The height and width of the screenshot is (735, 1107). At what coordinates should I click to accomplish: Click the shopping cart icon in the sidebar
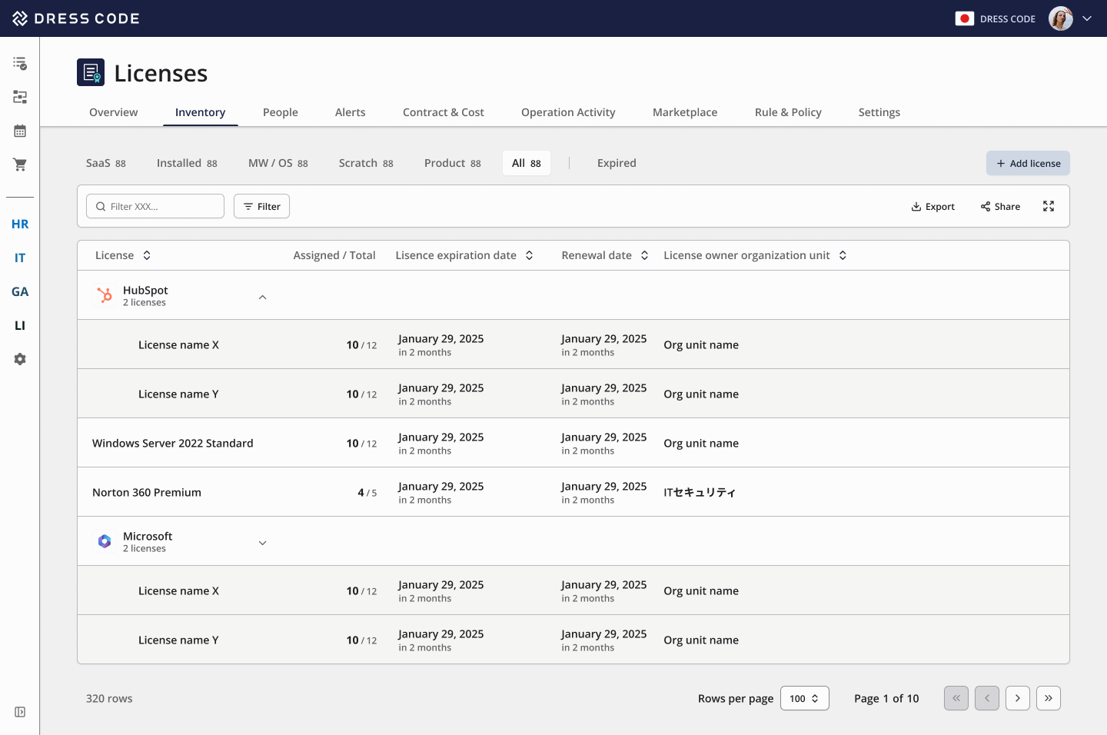coord(19,164)
